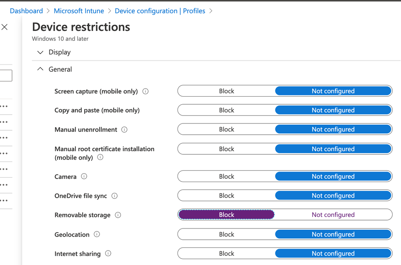Expand the Display section
The height and width of the screenshot is (265, 401).
[x=40, y=53]
